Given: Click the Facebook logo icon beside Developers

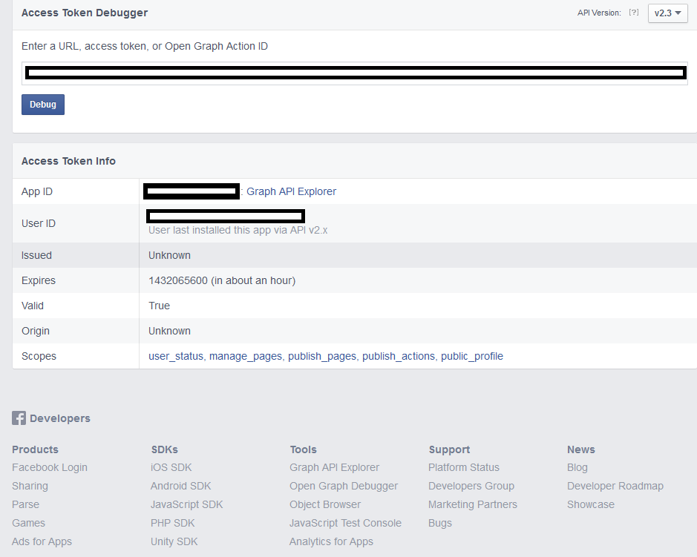Looking at the screenshot, I should coord(19,418).
